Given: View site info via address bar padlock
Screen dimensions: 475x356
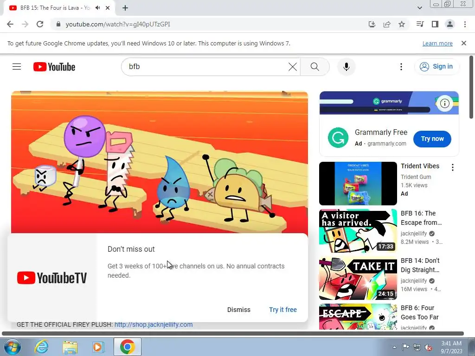Looking at the screenshot, I should click(59, 24).
